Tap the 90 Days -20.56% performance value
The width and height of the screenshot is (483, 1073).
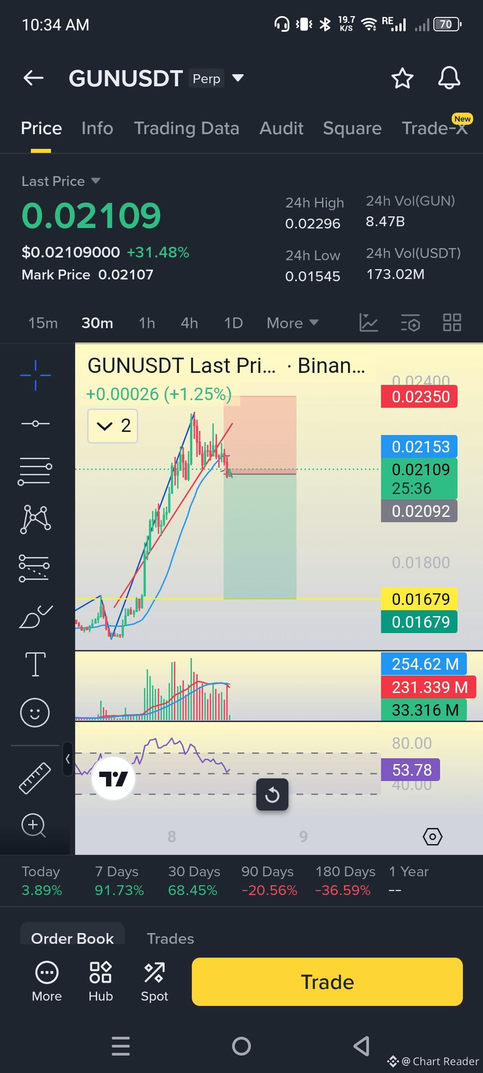pyautogui.click(x=269, y=890)
